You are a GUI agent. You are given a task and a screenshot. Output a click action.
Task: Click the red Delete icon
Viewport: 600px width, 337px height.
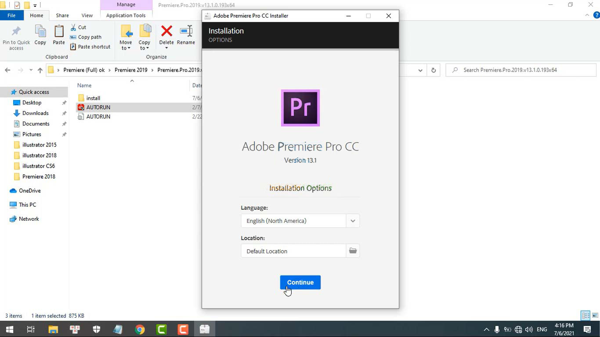(x=166, y=32)
